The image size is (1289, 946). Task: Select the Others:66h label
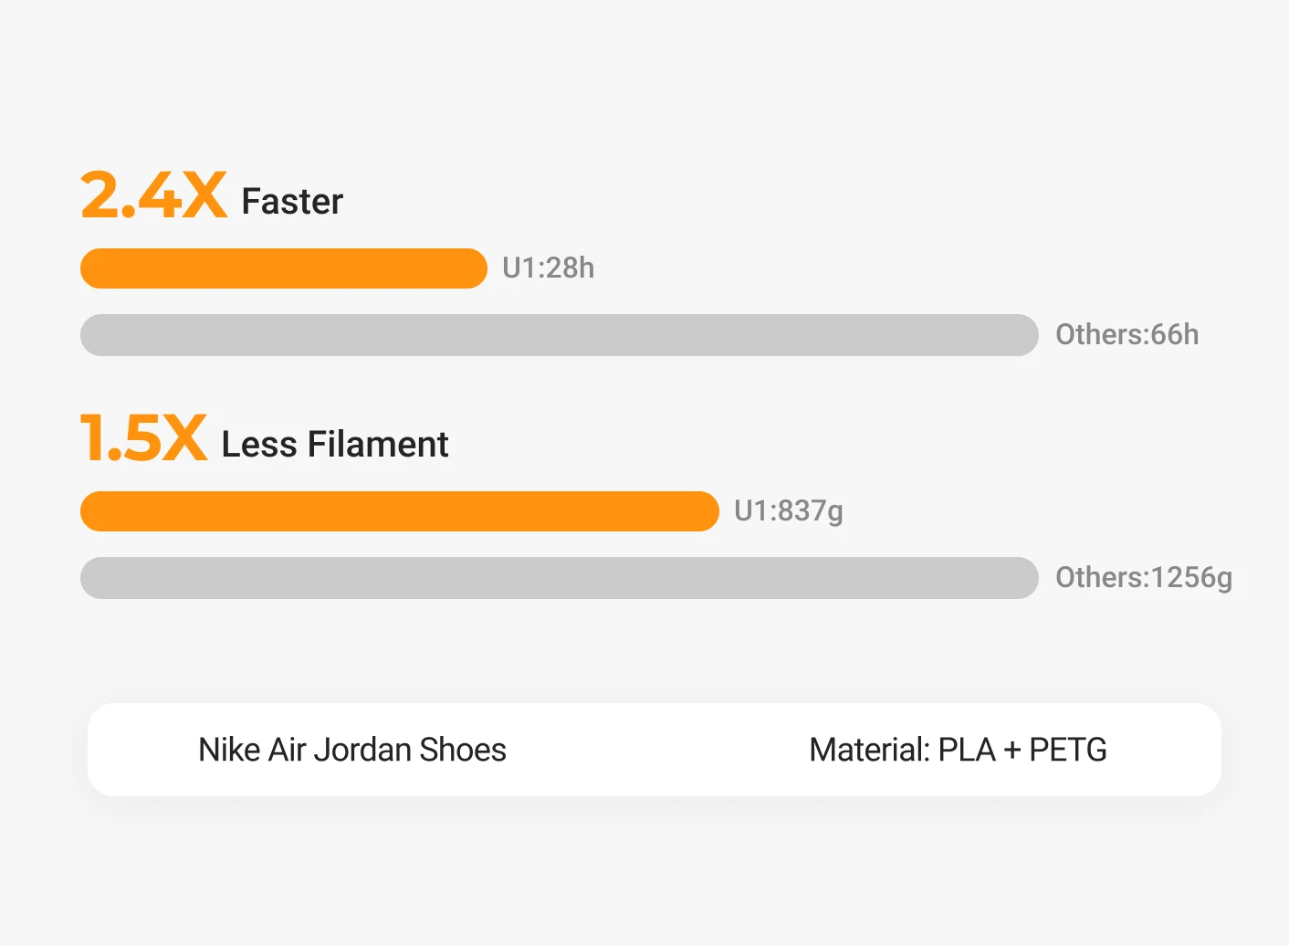(x=1127, y=334)
